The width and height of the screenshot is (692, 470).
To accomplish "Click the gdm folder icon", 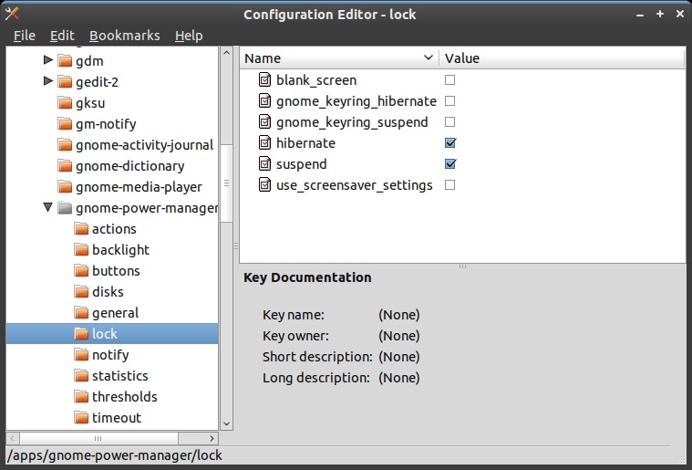I will (x=65, y=60).
